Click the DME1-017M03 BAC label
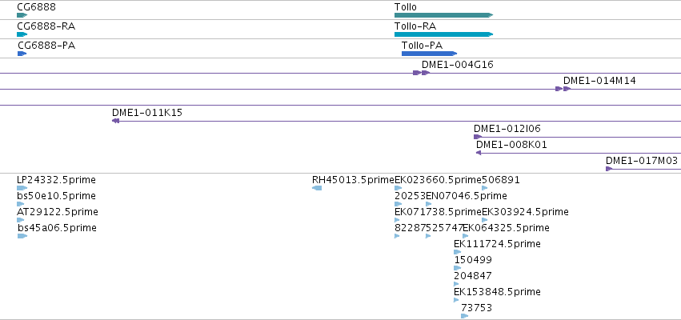 click(642, 161)
